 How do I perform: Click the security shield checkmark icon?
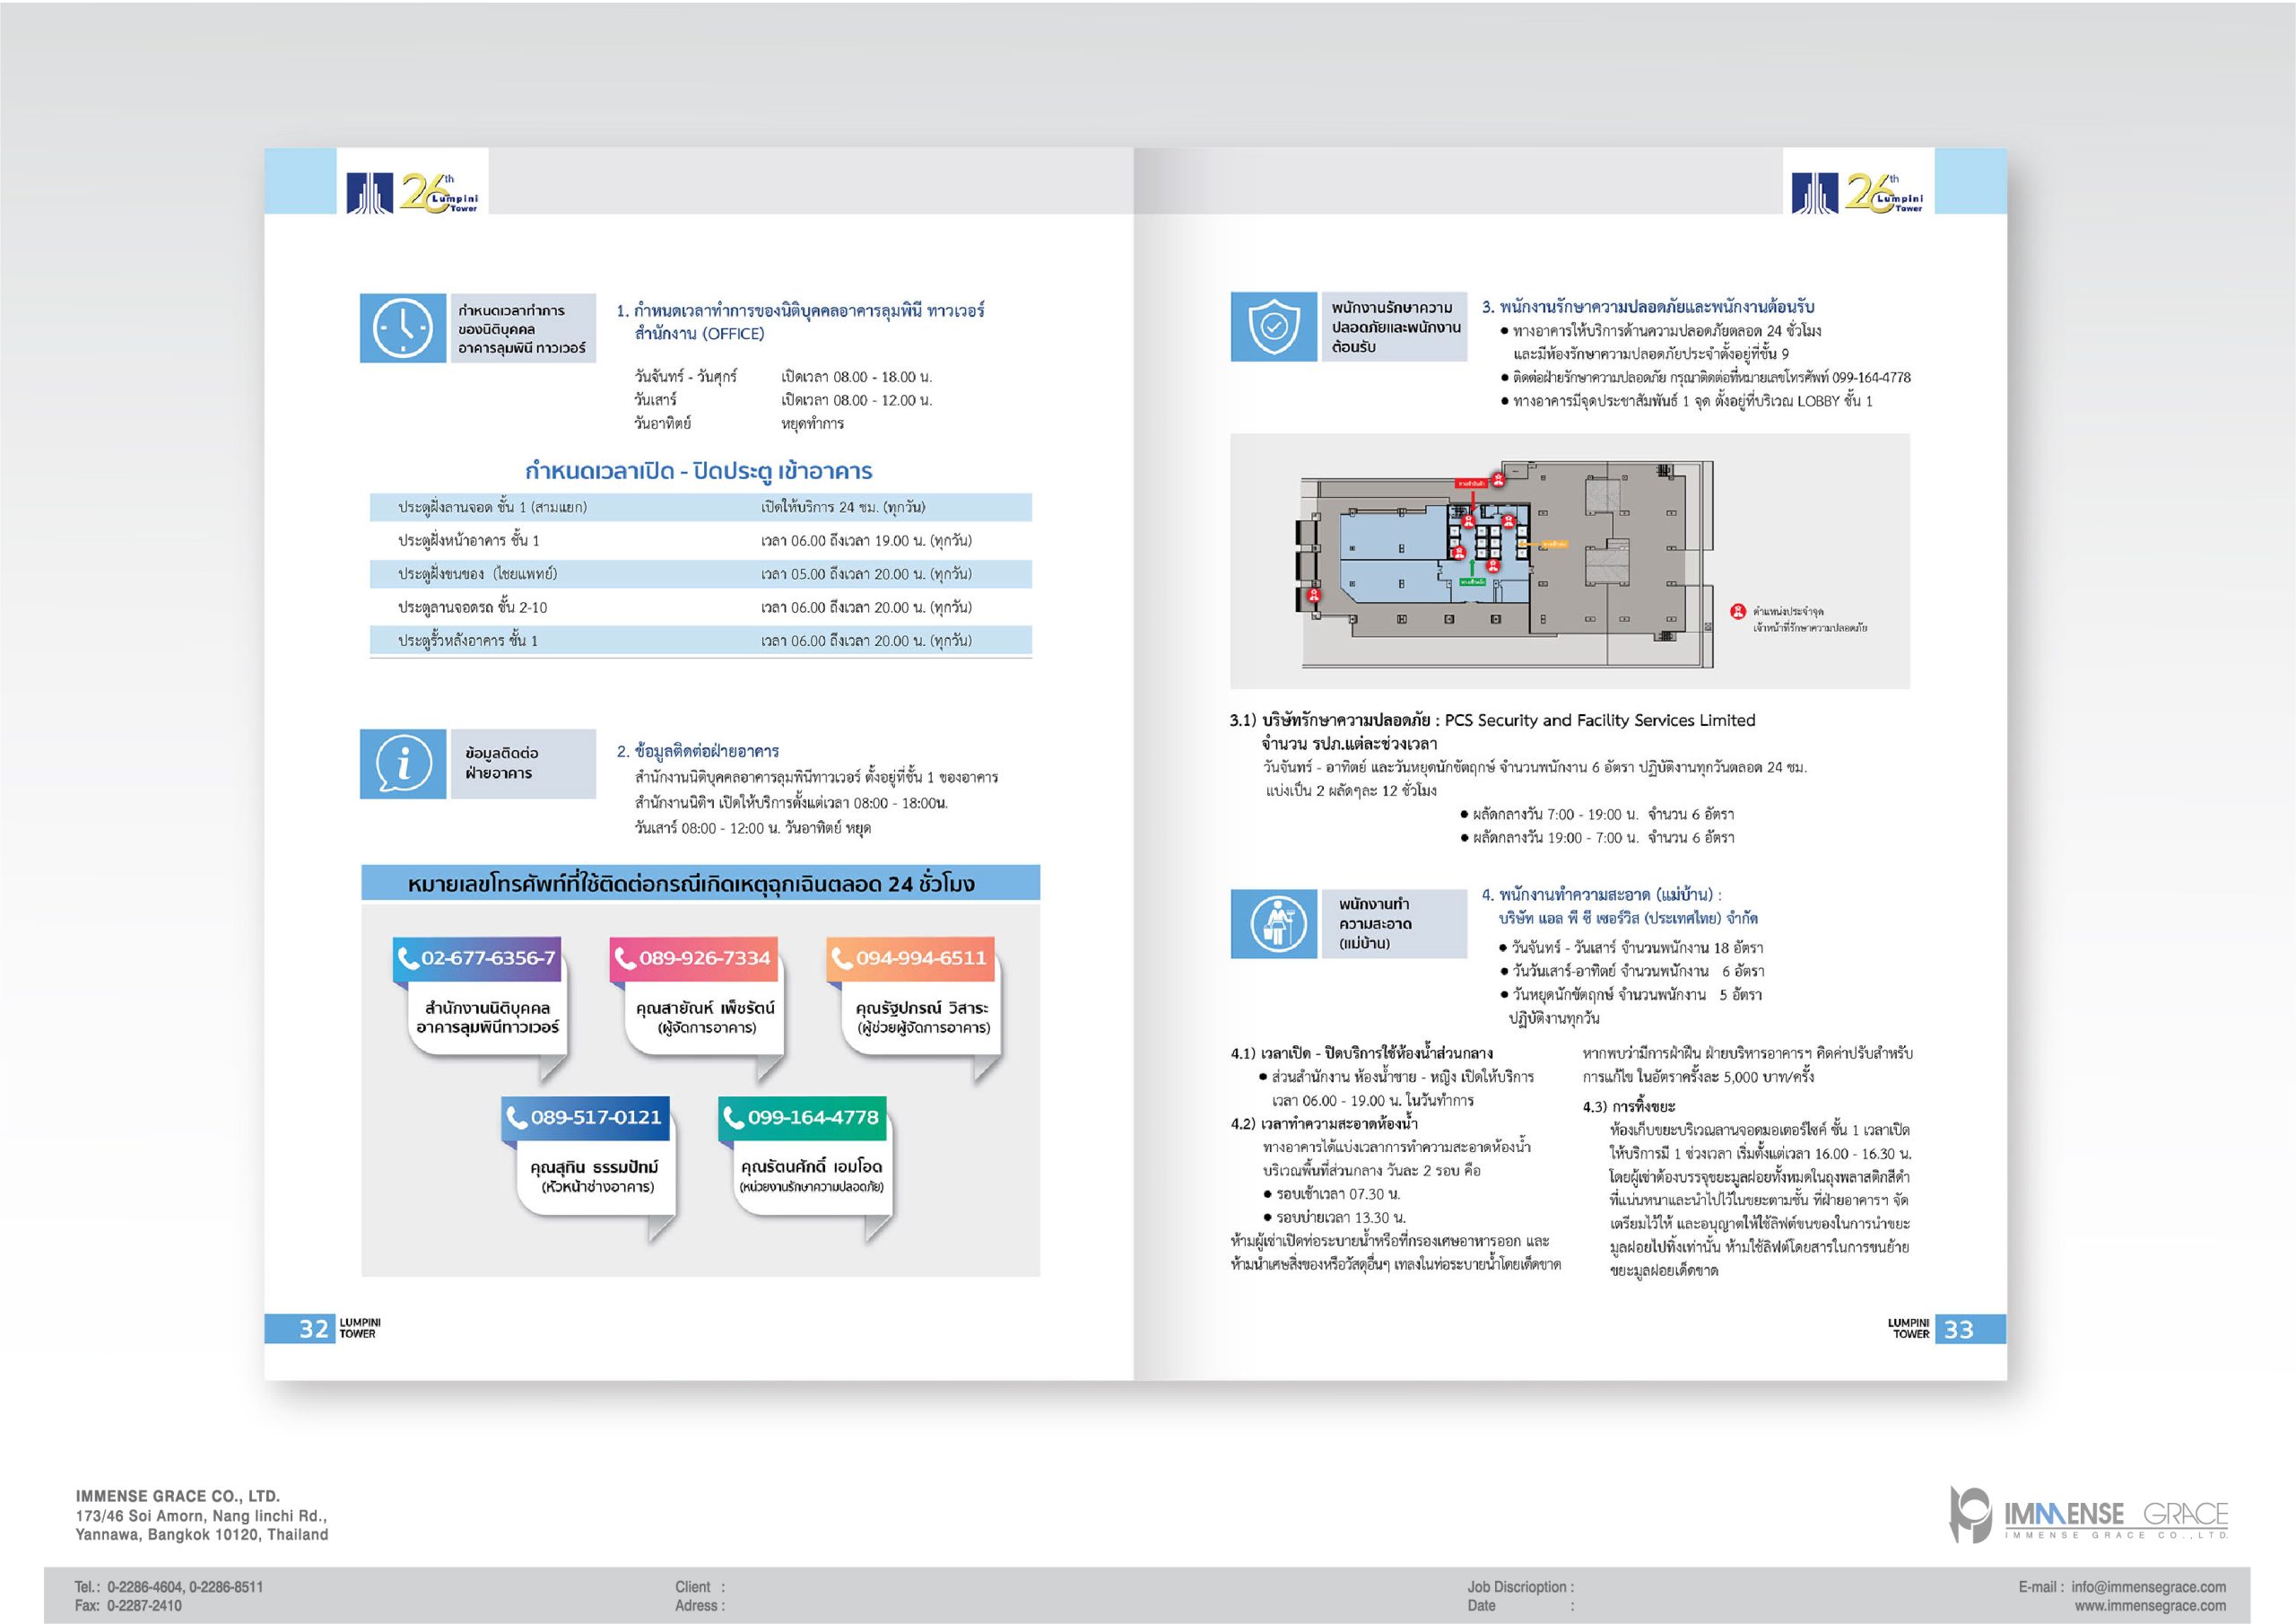[1273, 327]
